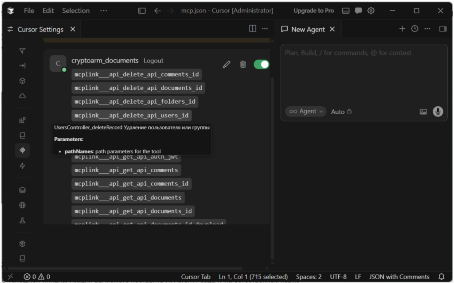The height and width of the screenshot is (283, 454).
Task: Show more menu bar items via ellipsis
Action: pos(104,11)
